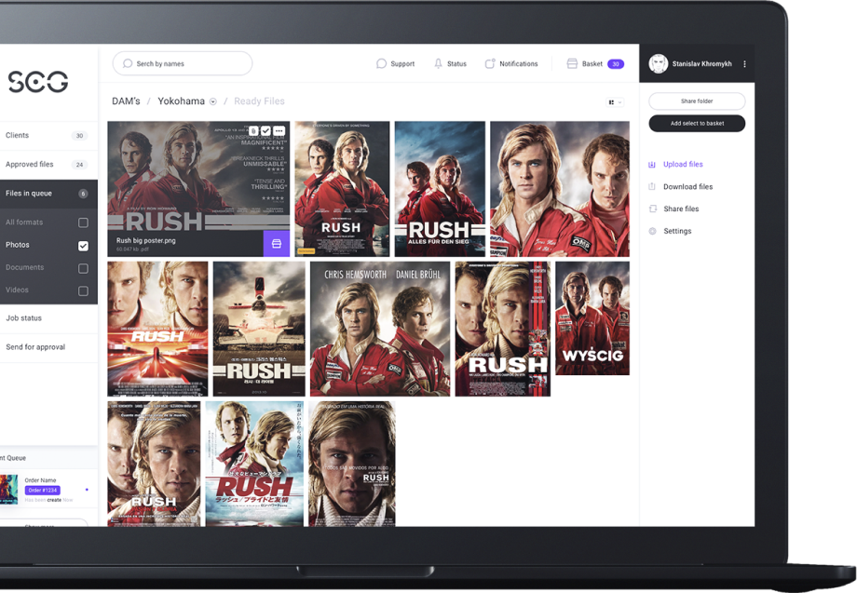Image resolution: width=857 pixels, height=593 pixels.
Task: Select the Chris Hemsworth Daniel Brühl poster
Action: pos(380,329)
